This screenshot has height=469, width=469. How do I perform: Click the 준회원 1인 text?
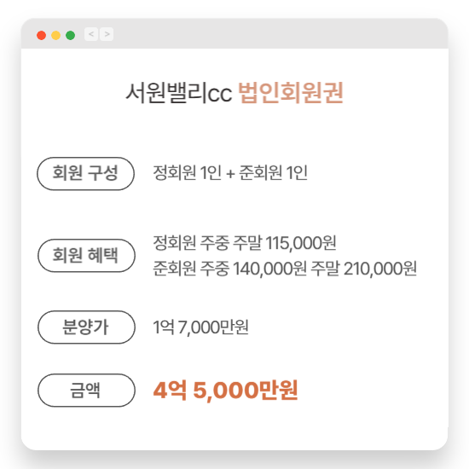(x=274, y=172)
